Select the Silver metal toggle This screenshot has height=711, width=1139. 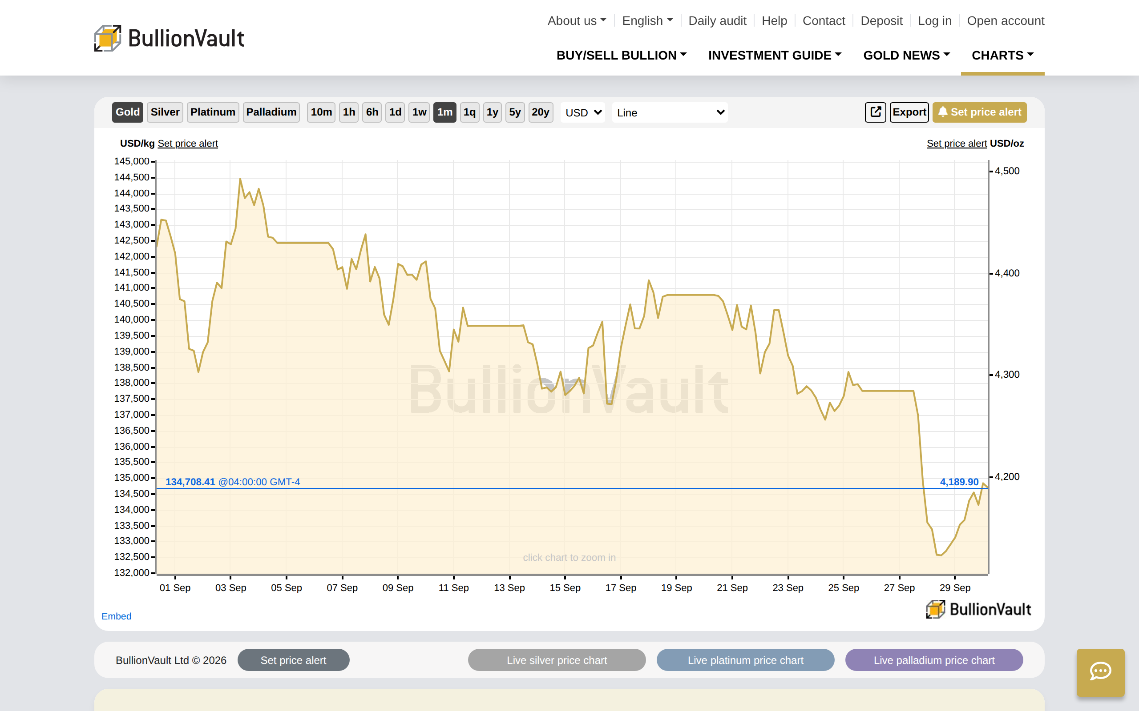point(165,112)
